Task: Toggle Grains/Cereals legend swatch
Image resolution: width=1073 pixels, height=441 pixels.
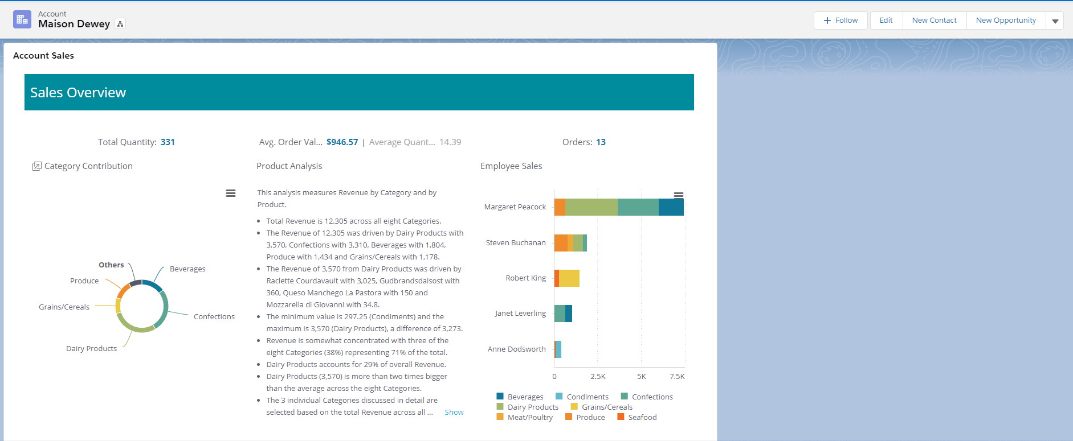Action: point(574,406)
